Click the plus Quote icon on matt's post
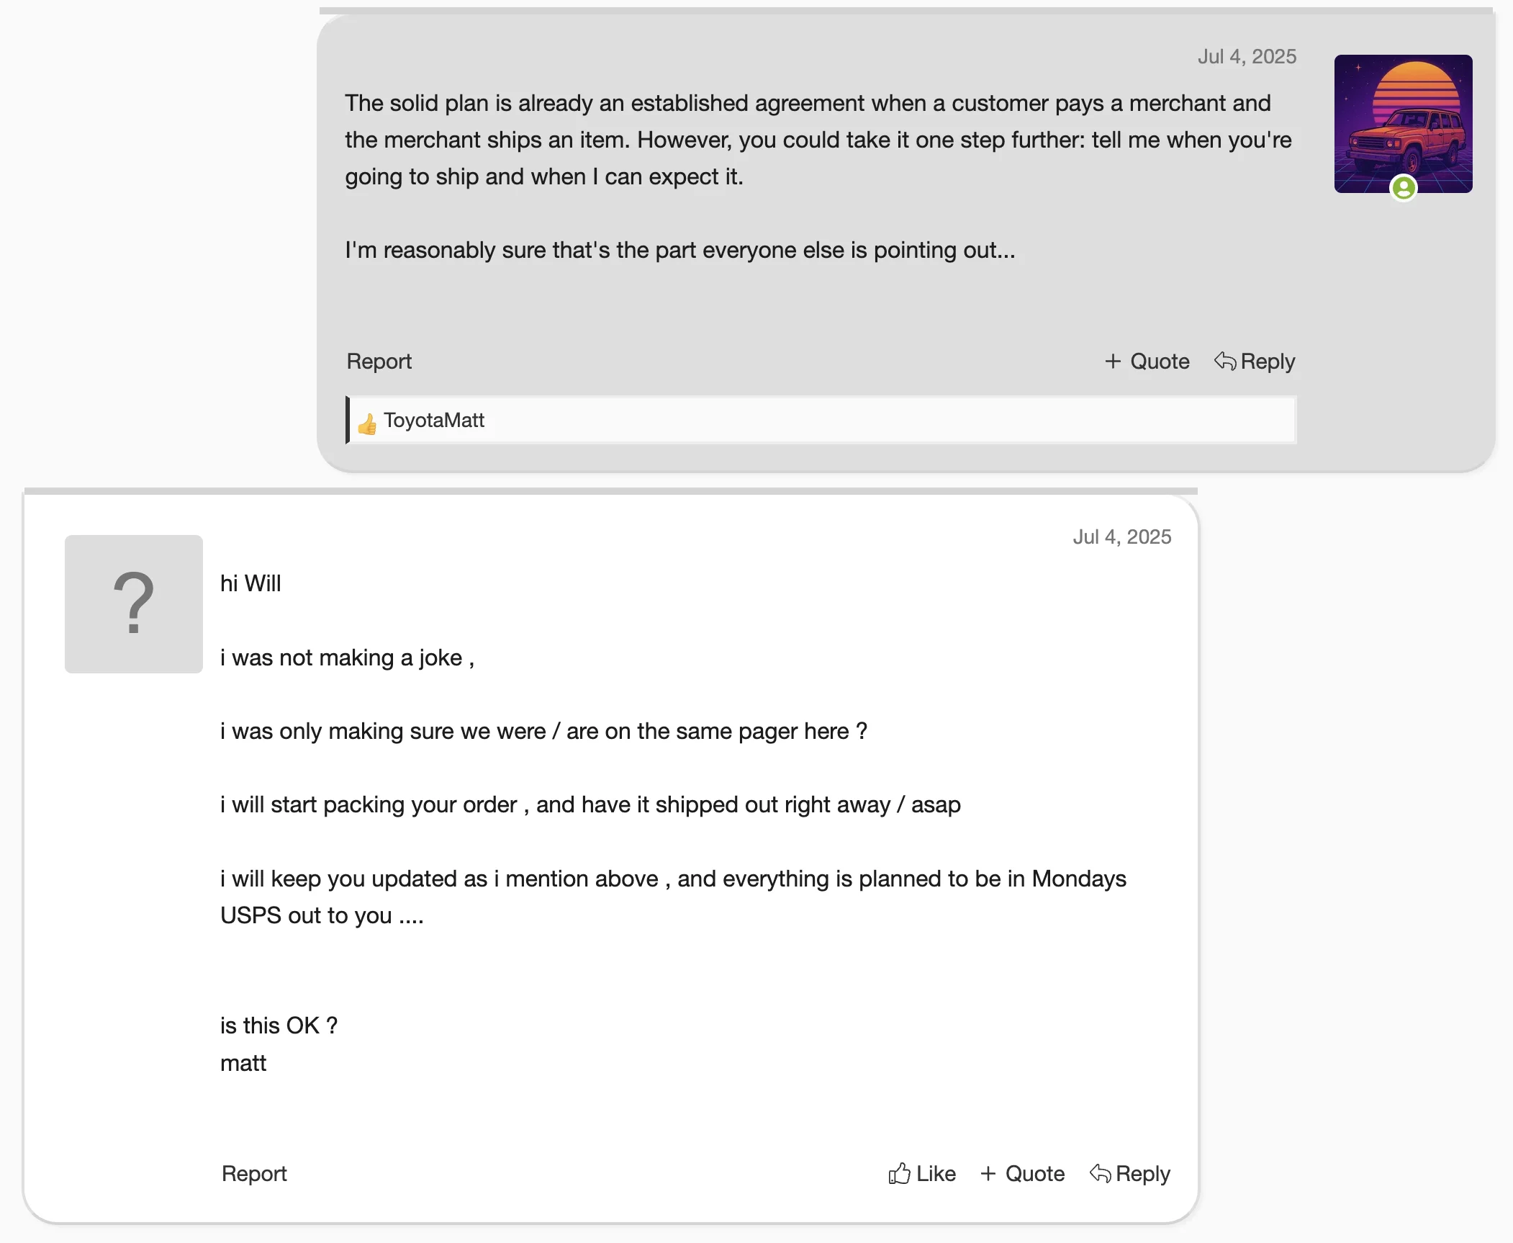This screenshot has width=1513, height=1243. [988, 1173]
